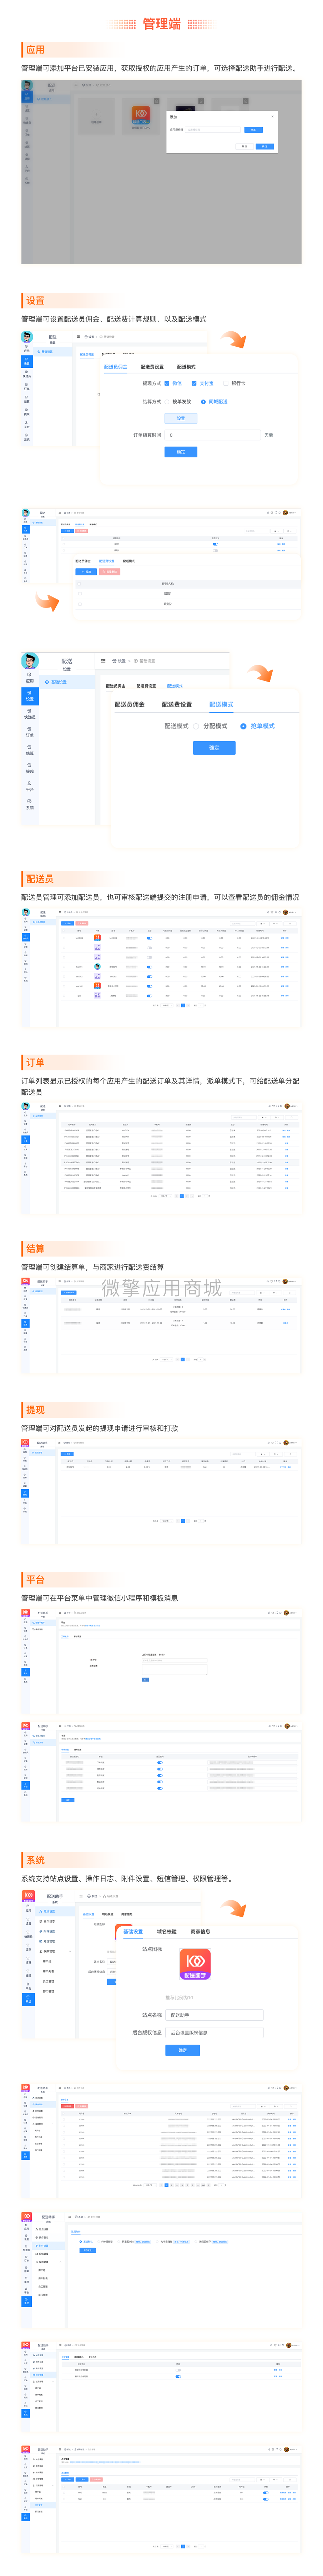Open 配送员佣金 tab in 提现方式 panel
323x2576 pixels.
click(x=116, y=367)
